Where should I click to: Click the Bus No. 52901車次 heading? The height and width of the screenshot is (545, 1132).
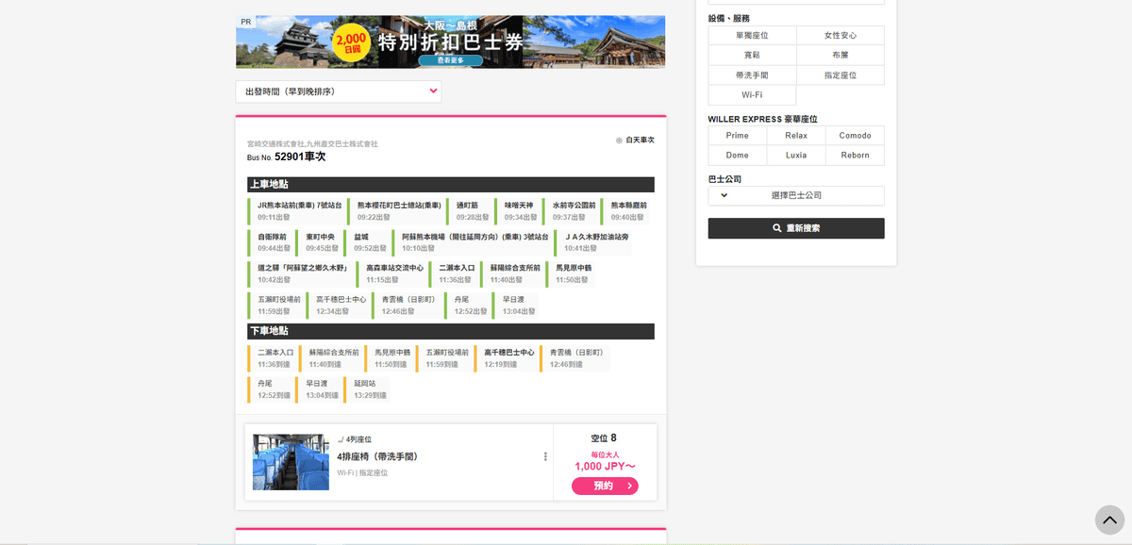click(x=286, y=157)
